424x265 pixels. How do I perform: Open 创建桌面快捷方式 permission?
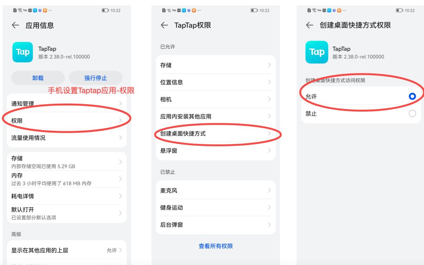click(x=216, y=133)
